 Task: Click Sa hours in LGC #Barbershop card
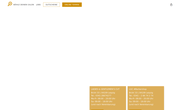pos(140,101)
